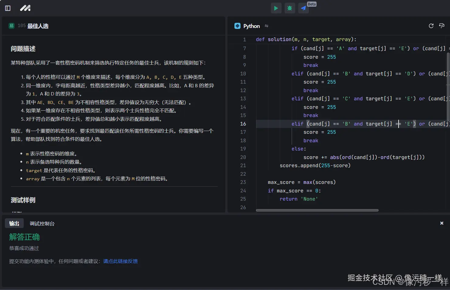Click 'max_score = max(scores)' code line
Image resolution: width=450 pixels, height=290 pixels.
tap(302, 182)
